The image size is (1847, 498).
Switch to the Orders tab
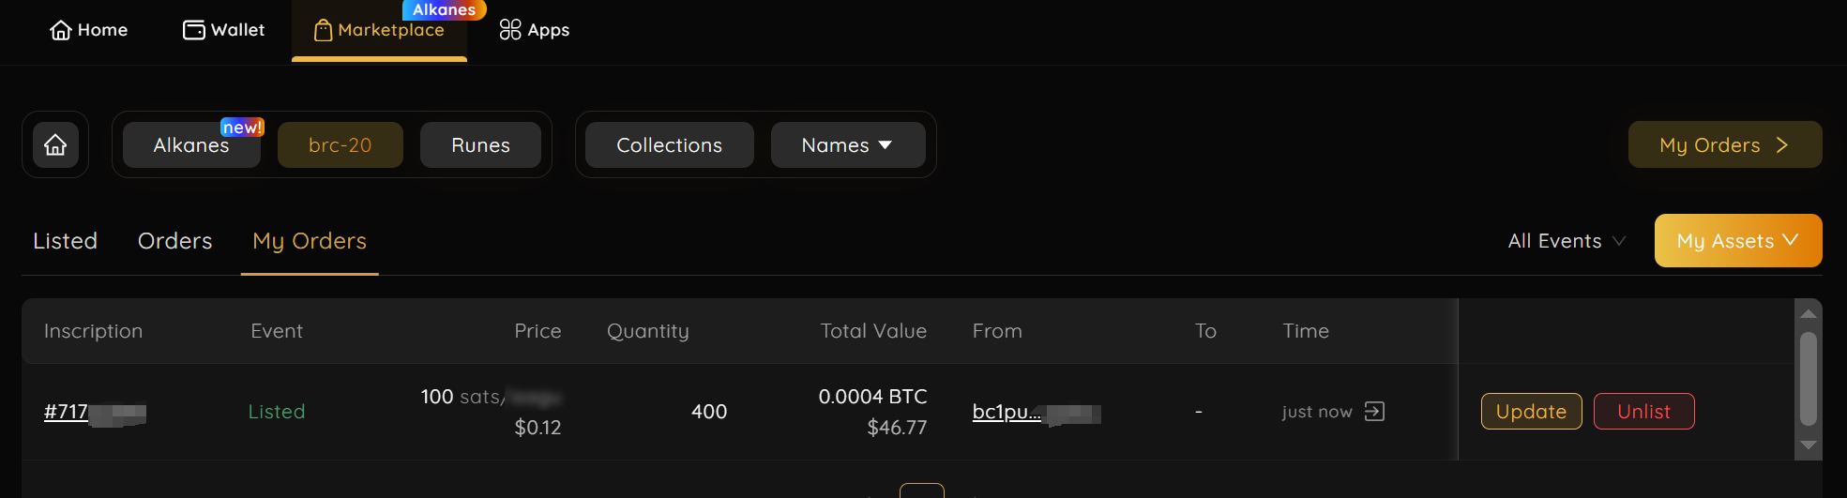click(x=174, y=241)
